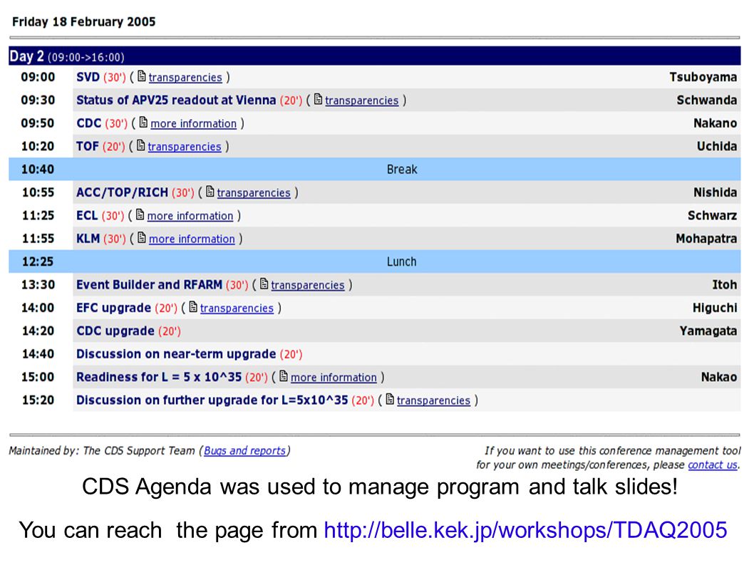Select the ACC/TOP/RICH talk title
Viewport: 754px width, 565px height.
tap(122, 192)
